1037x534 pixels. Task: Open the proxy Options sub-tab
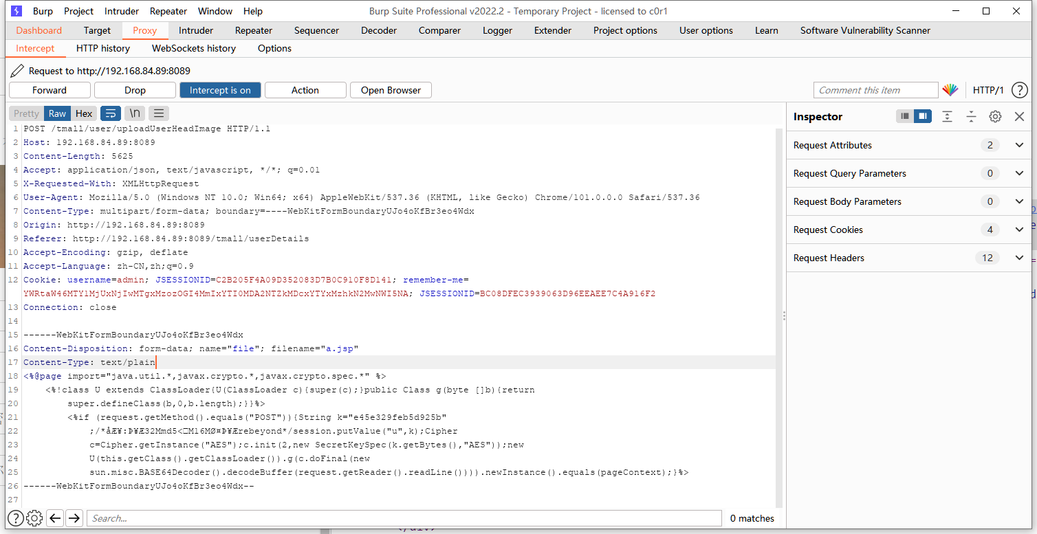[x=274, y=48]
